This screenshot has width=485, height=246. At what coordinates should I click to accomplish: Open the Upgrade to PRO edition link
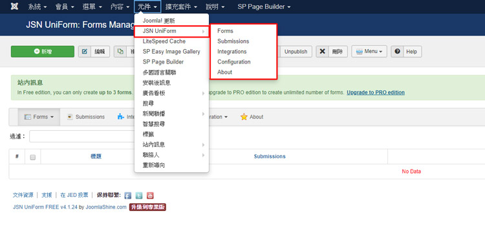click(x=376, y=93)
